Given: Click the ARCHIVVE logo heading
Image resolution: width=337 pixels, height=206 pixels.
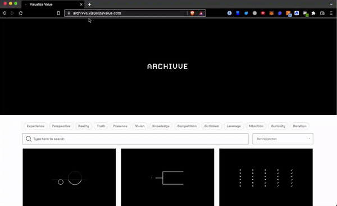Looking at the screenshot, I should click(x=167, y=67).
